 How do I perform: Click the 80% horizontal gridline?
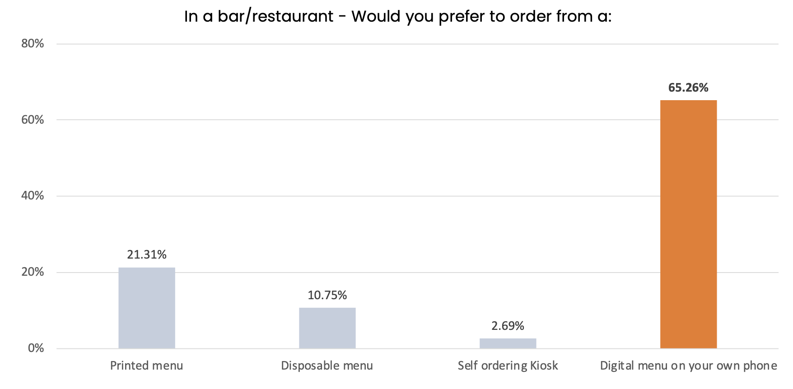coord(418,44)
